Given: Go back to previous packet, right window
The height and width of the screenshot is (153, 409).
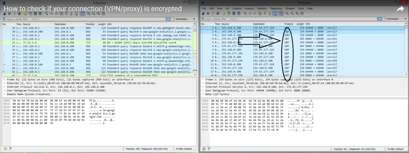Looking at the screenshot, I should click(250, 13).
